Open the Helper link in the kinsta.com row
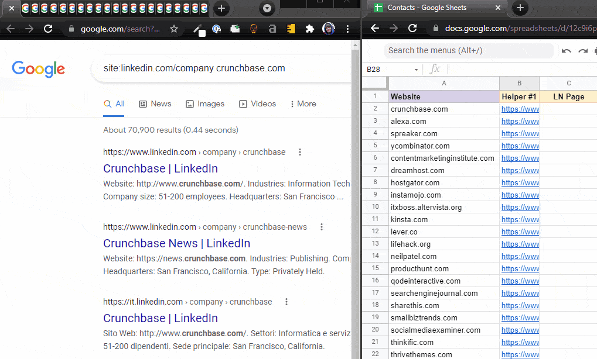This screenshot has width=597, height=359. tap(520, 220)
